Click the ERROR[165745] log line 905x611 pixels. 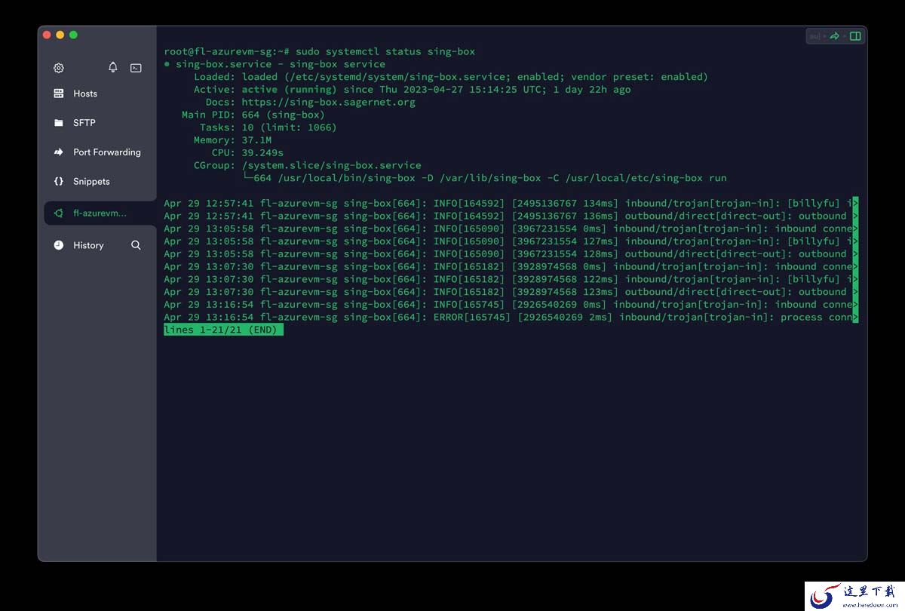click(x=511, y=317)
